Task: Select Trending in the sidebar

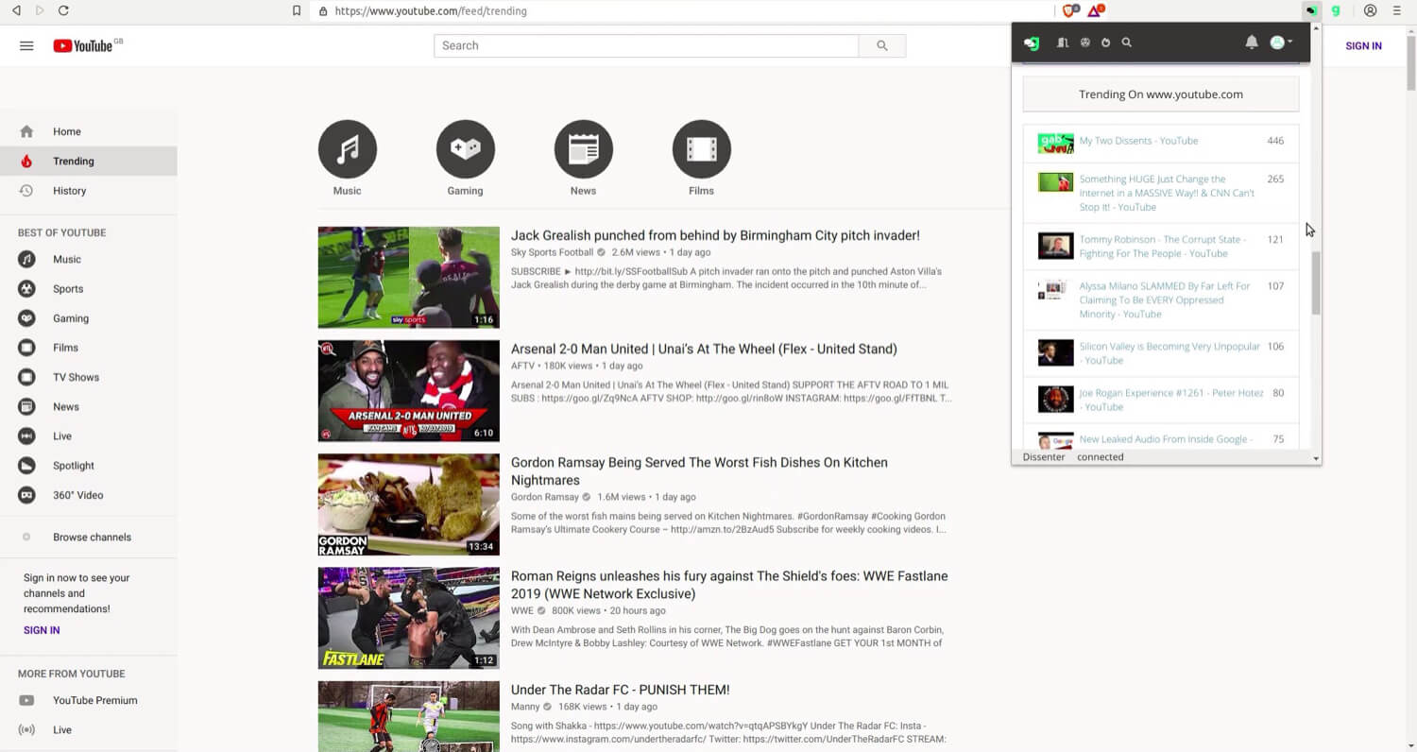Action: coord(88,161)
